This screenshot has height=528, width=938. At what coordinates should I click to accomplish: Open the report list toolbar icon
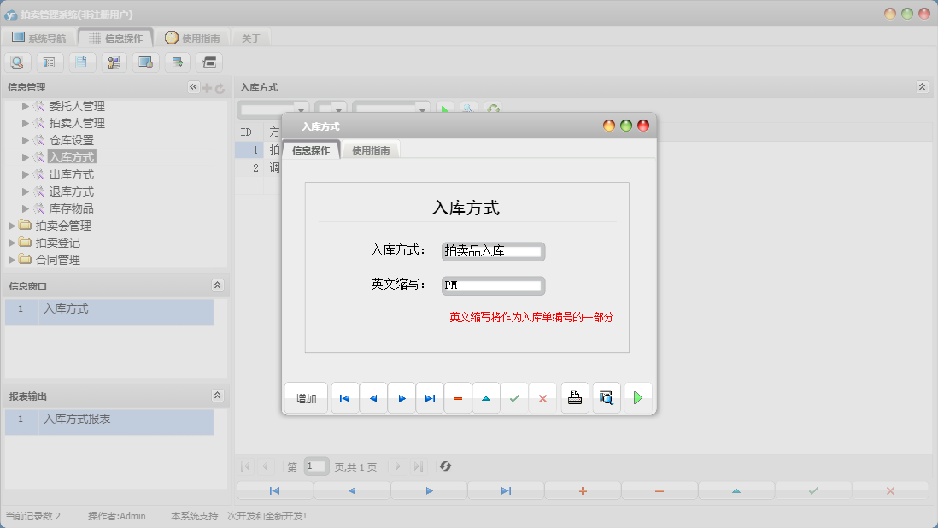pos(208,62)
